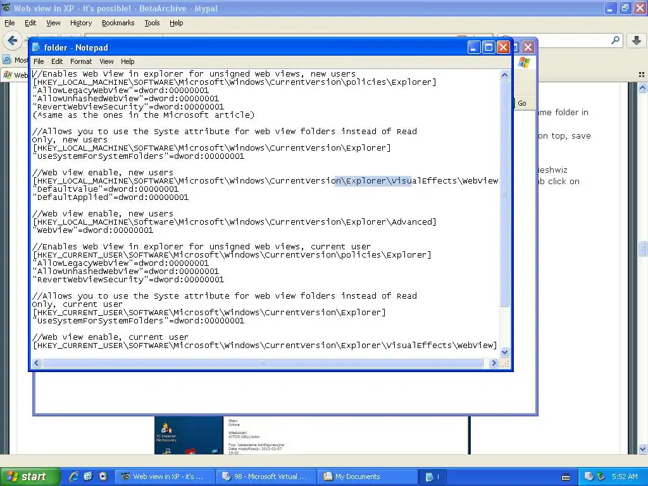This screenshot has height=486, width=648.
Task: Minimize the Mypal browser window
Action: tap(611, 8)
